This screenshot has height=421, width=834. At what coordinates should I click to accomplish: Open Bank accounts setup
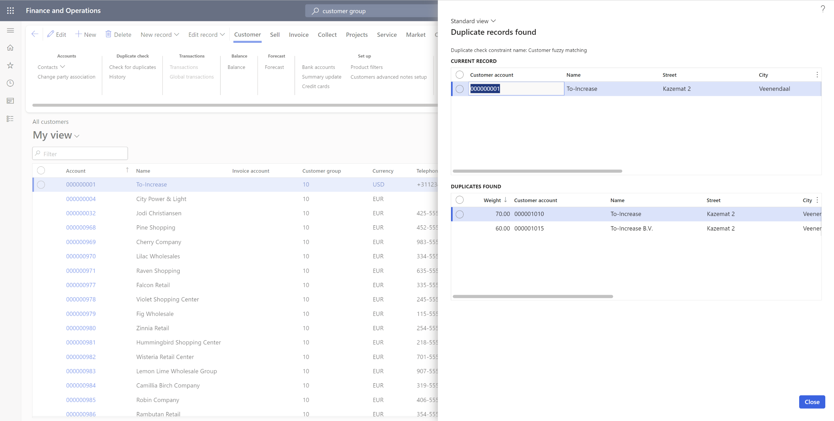point(318,67)
